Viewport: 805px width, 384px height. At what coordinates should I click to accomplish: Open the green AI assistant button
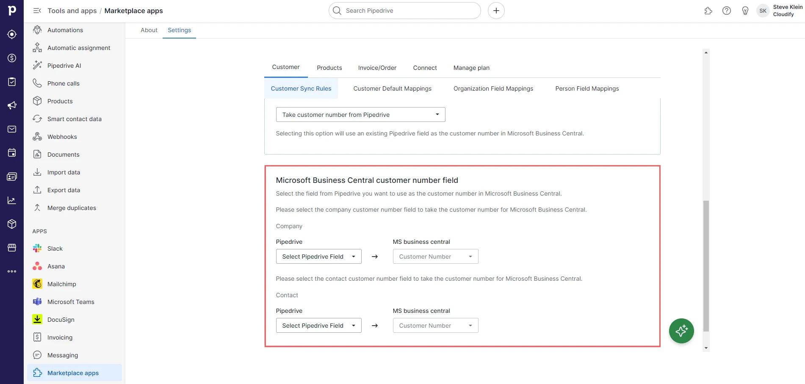coord(681,331)
